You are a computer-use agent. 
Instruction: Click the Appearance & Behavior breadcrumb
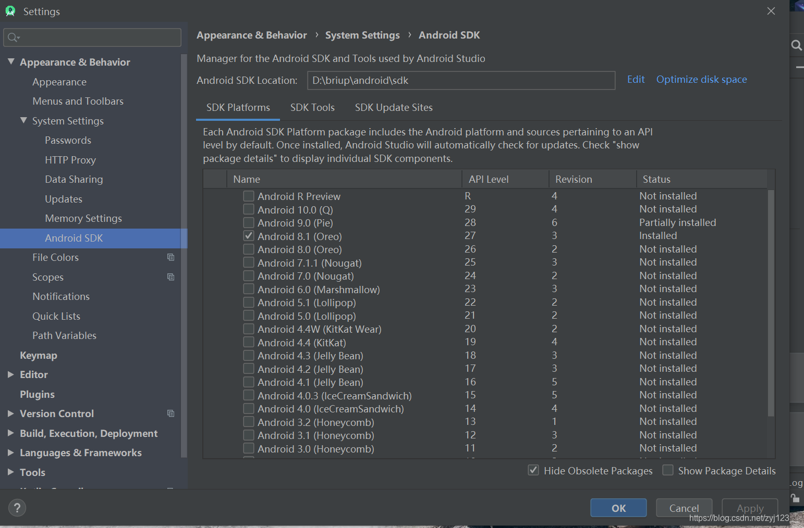pyautogui.click(x=252, y=35)
